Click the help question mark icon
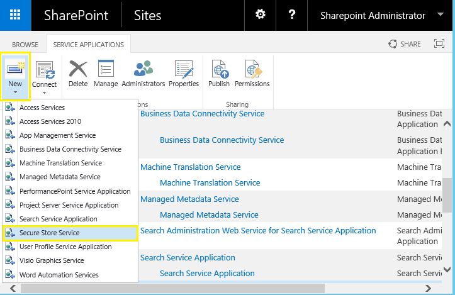Screen dimensions: 455x295 coord(292,14)
